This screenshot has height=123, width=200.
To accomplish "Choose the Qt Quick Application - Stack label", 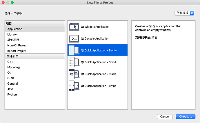I will 98,74.
